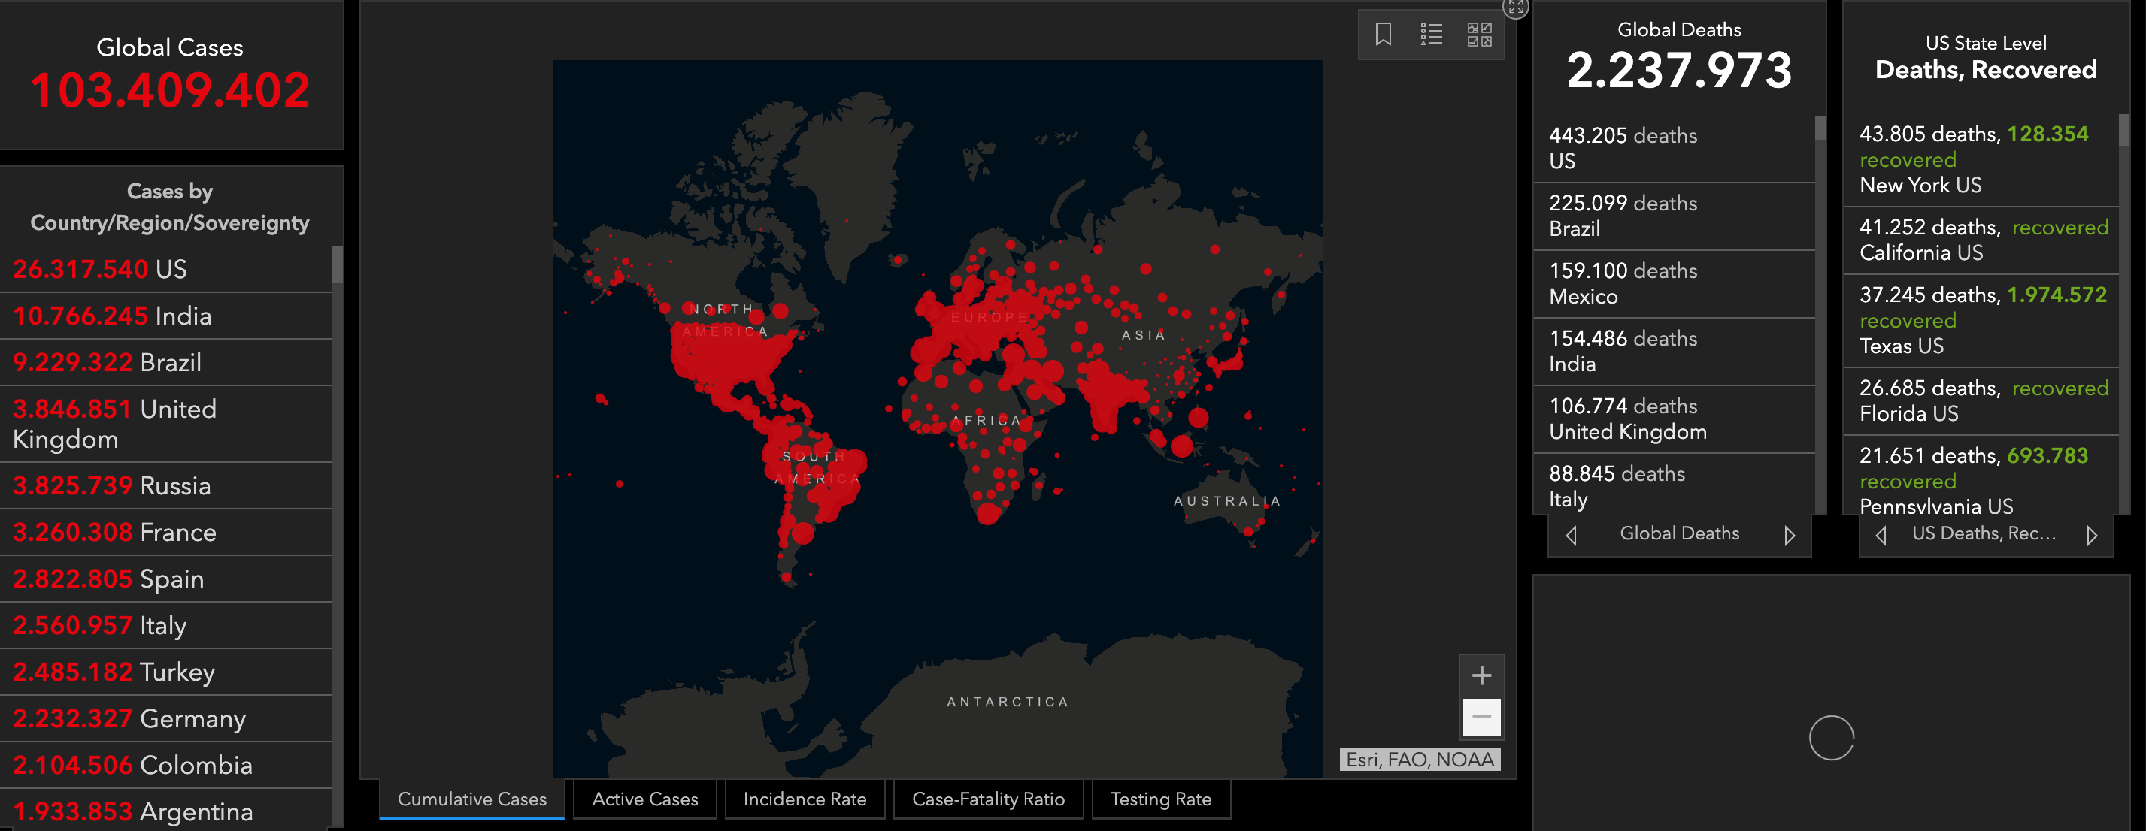Open the map bookmarks icon
This screenshot has height=831, width=2146.
pos(1383,34)
